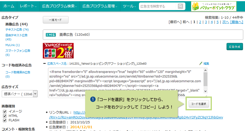Open MyLink (1) link
Viewport: 245px width, 131px height.
click(x=13, y=45)
